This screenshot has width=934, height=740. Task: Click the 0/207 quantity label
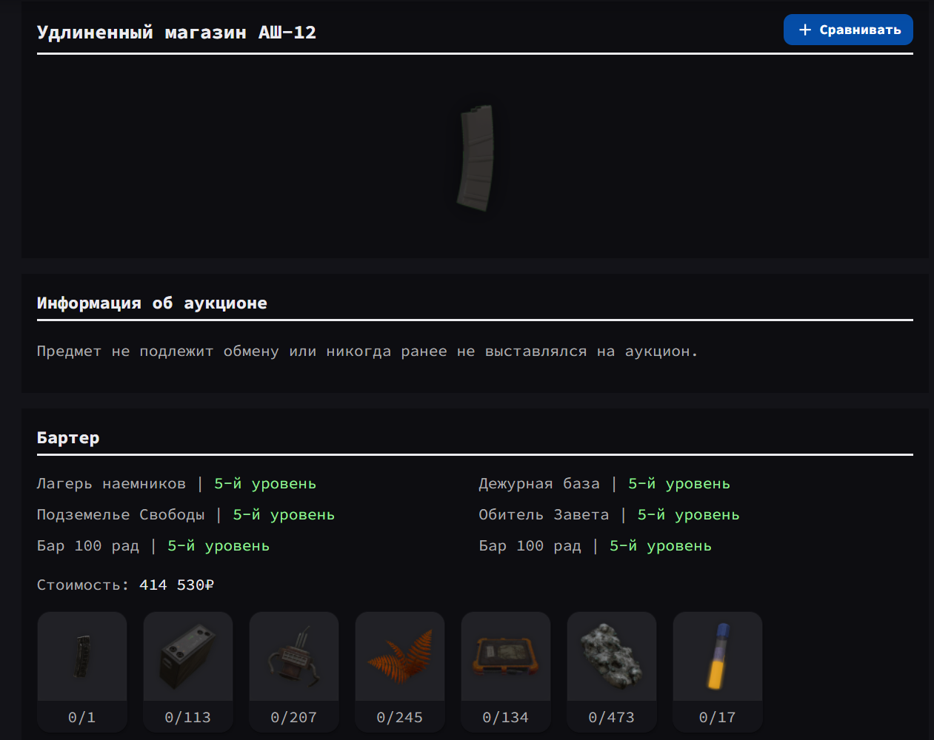pyautogui.click(x=294, y=717)
